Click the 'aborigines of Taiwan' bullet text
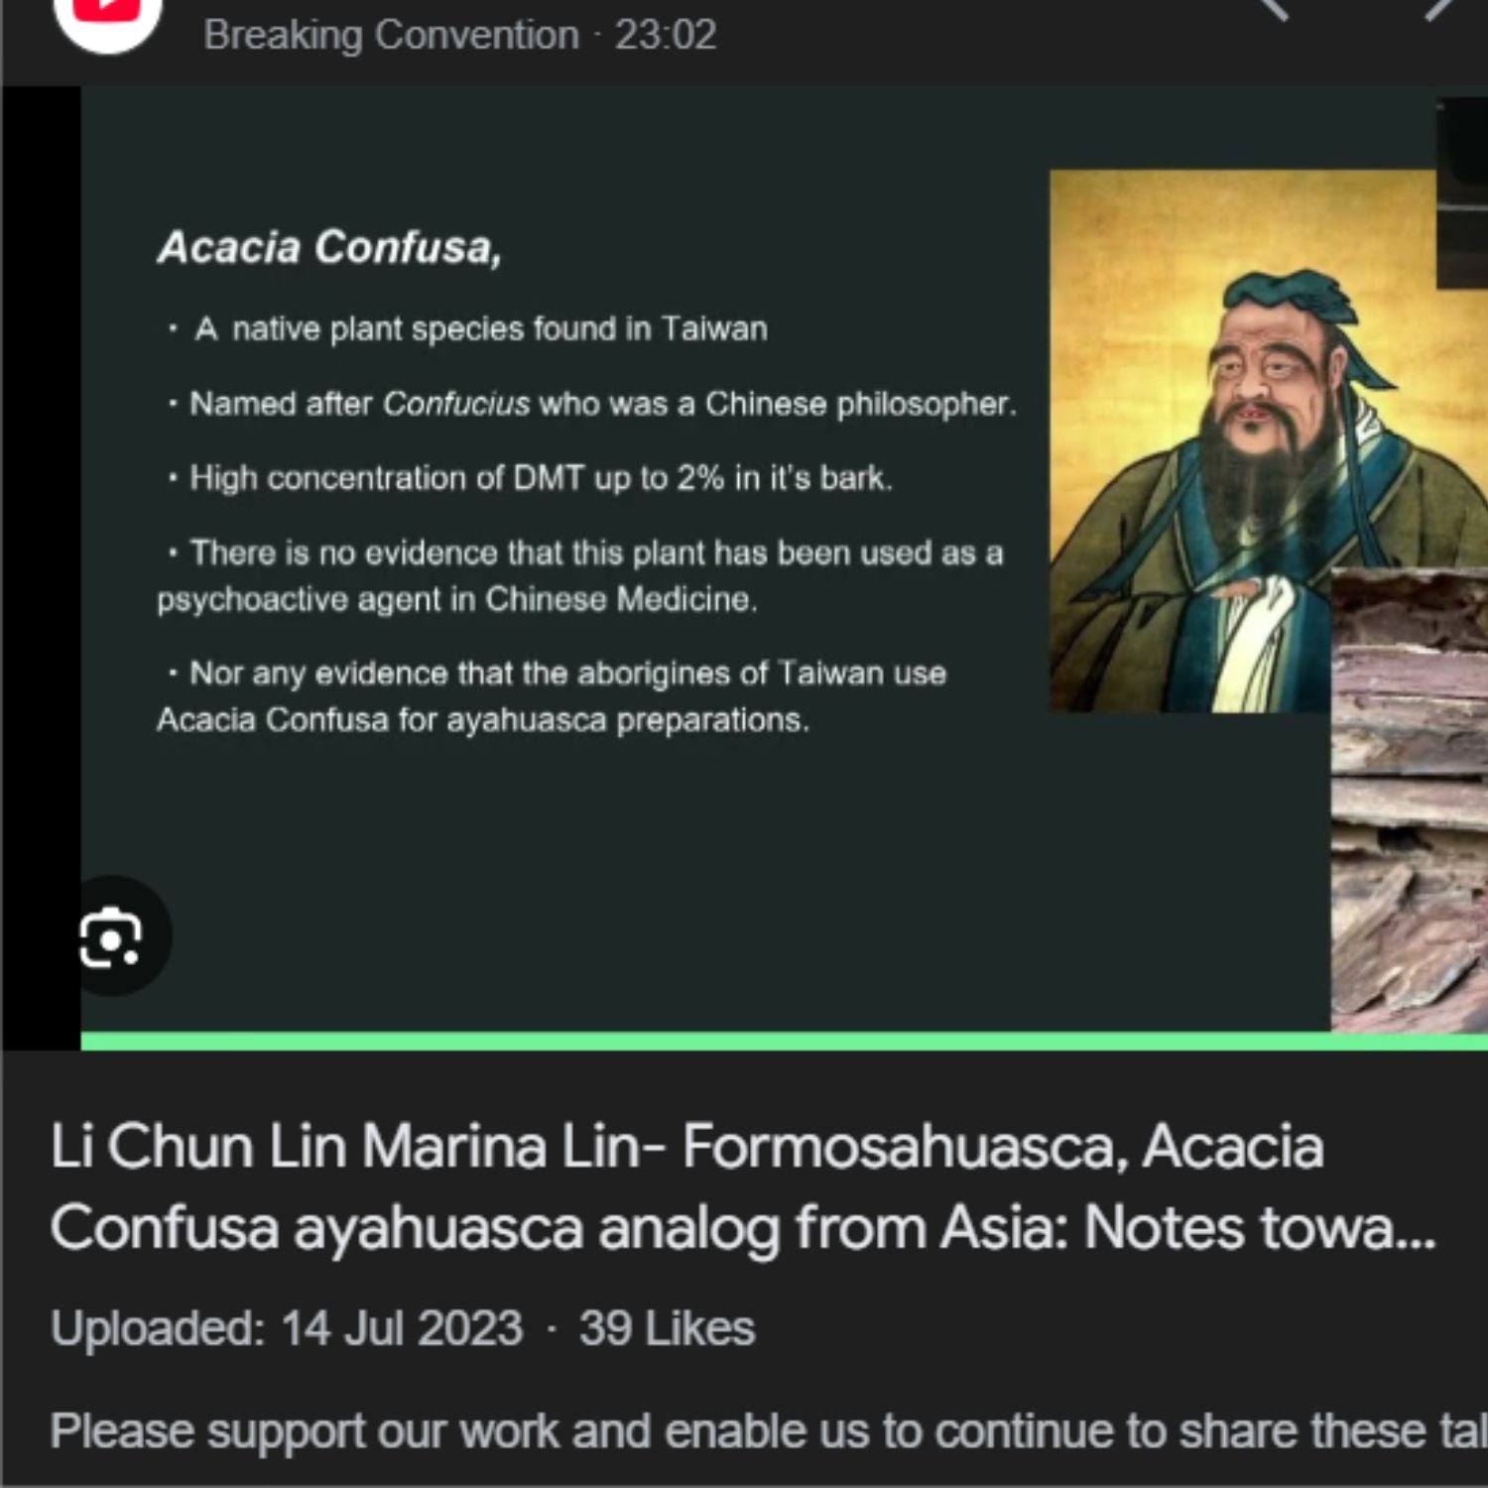This screenshot has width=1488, height=1488. 552,696
